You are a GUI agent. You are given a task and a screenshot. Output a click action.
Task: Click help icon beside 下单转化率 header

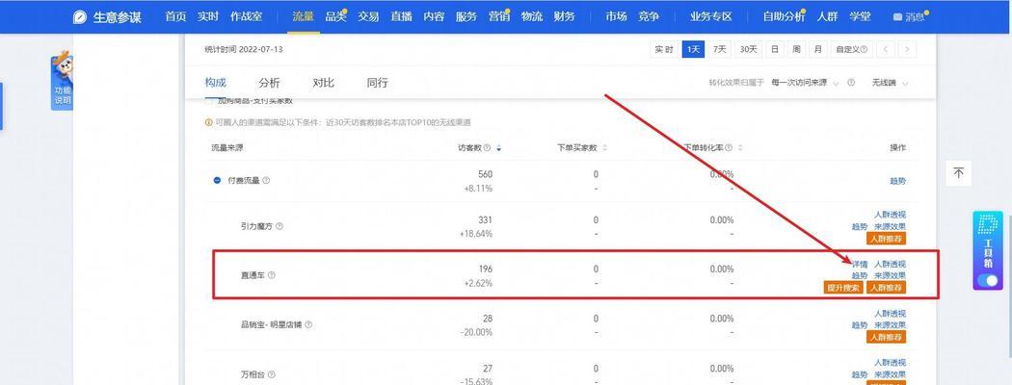(x=729, y=148)
